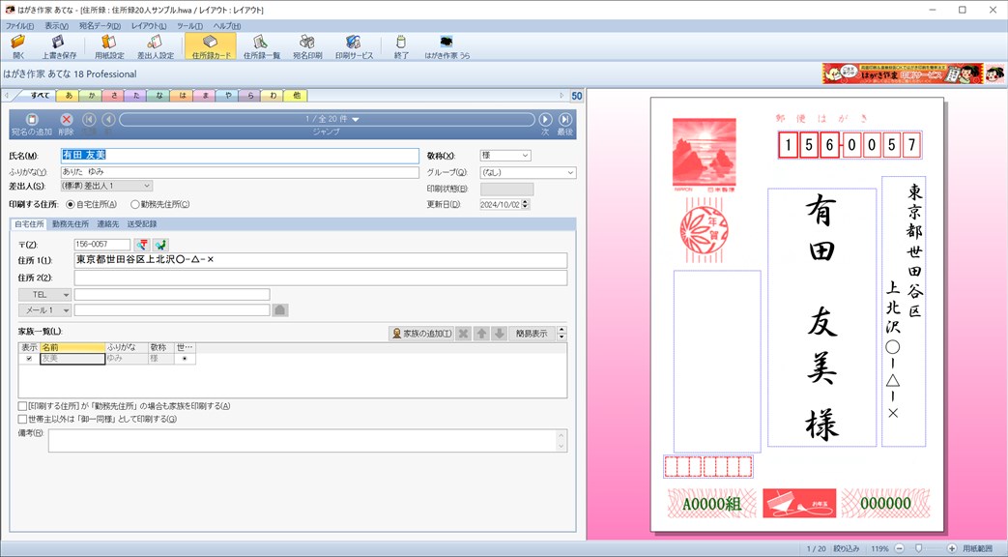Select 世帯主 radio for 友美 row
Screen dimensions: 1008x557
tap(185, 358)
